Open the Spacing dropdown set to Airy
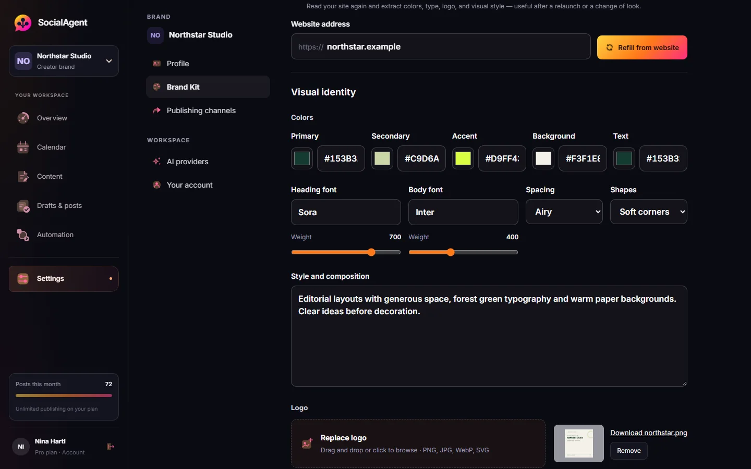This screenshot has width=751, height=469. click(x=564, y=212)
